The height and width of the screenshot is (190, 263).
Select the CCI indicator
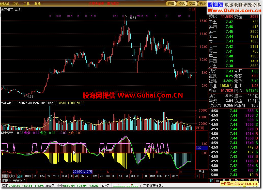pos(139,176)
